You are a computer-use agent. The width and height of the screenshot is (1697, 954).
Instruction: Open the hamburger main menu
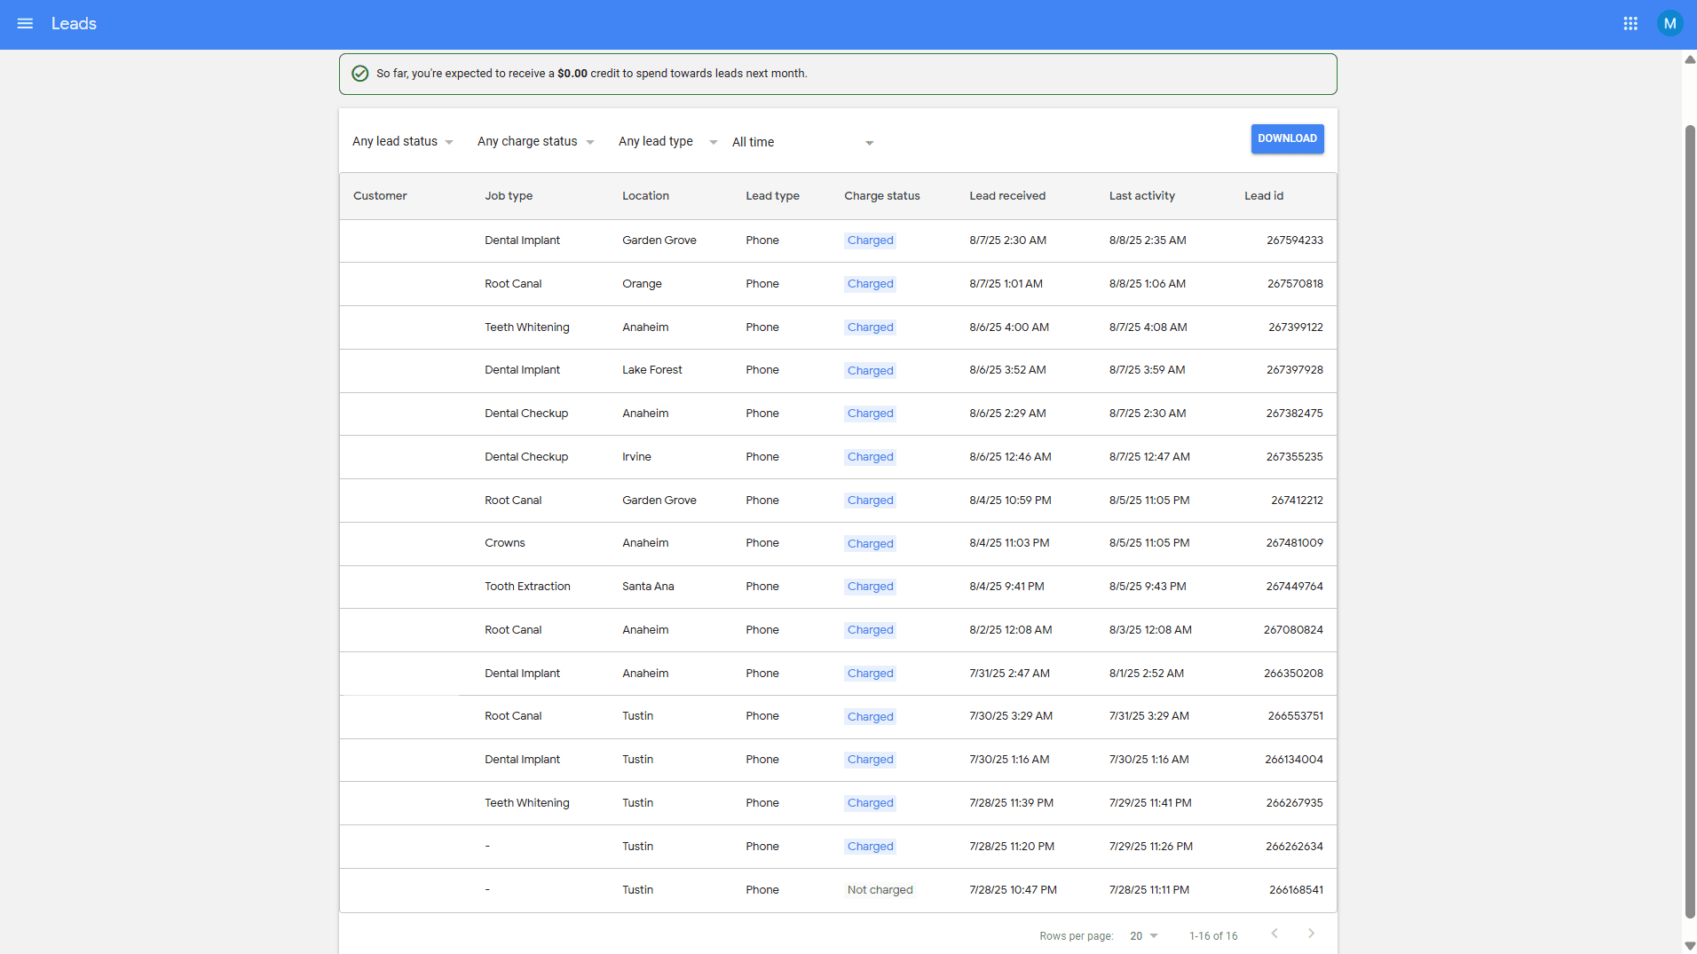[25, 24]
